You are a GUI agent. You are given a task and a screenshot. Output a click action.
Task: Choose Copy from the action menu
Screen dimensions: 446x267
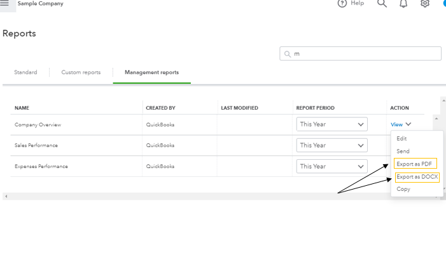click(x=403, y=189)
